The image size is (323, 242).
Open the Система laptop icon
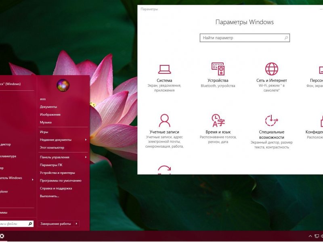pyautogui.click(x=164, y=69)
